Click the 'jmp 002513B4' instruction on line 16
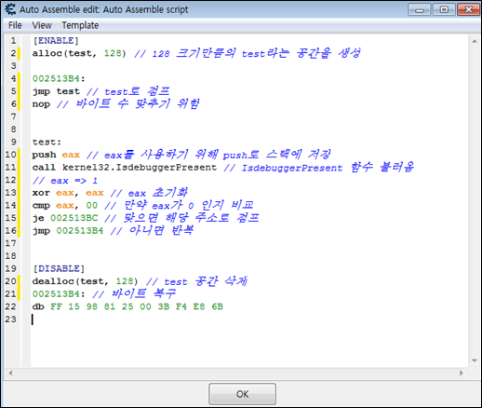This screenshot has width=482, height=408. [x=68, y=231]
